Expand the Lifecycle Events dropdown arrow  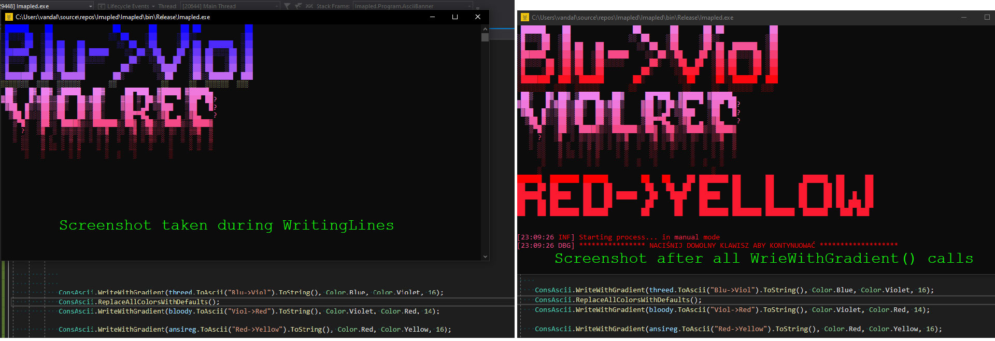click(x=153, y=6)
